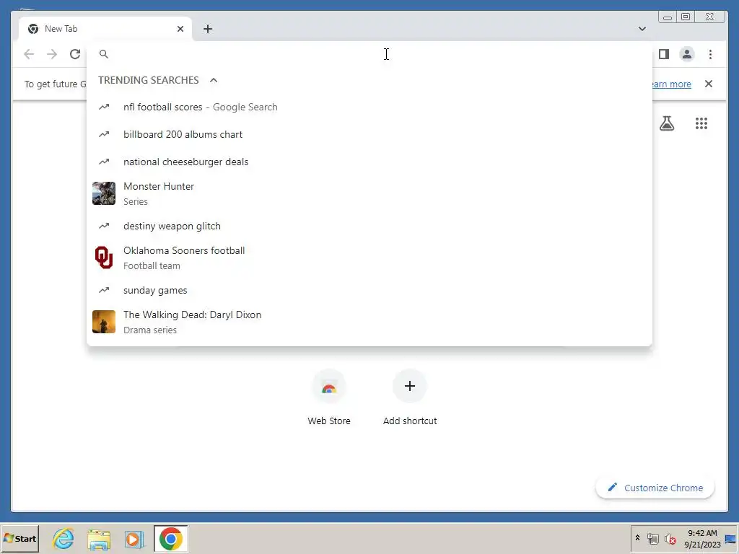Screen dimensions: 739x554
Task: Click the trending arrow beside destiny weapon glitch
Action: [x=104, y=226]
